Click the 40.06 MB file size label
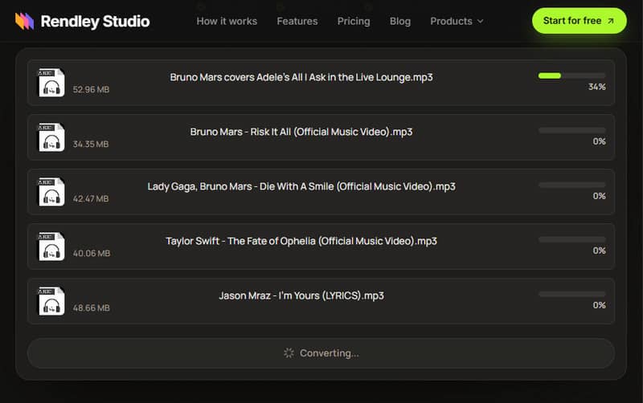Image resolution: width=643 pixels, height=403 pixels. [92, 254]
